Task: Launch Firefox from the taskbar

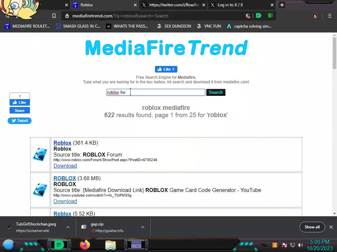Action: pyautogui.click(x=85, y=245)
